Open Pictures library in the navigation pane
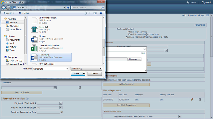This screenshot has height=119, width=213. pyautogui.click(x=13, y=47)
